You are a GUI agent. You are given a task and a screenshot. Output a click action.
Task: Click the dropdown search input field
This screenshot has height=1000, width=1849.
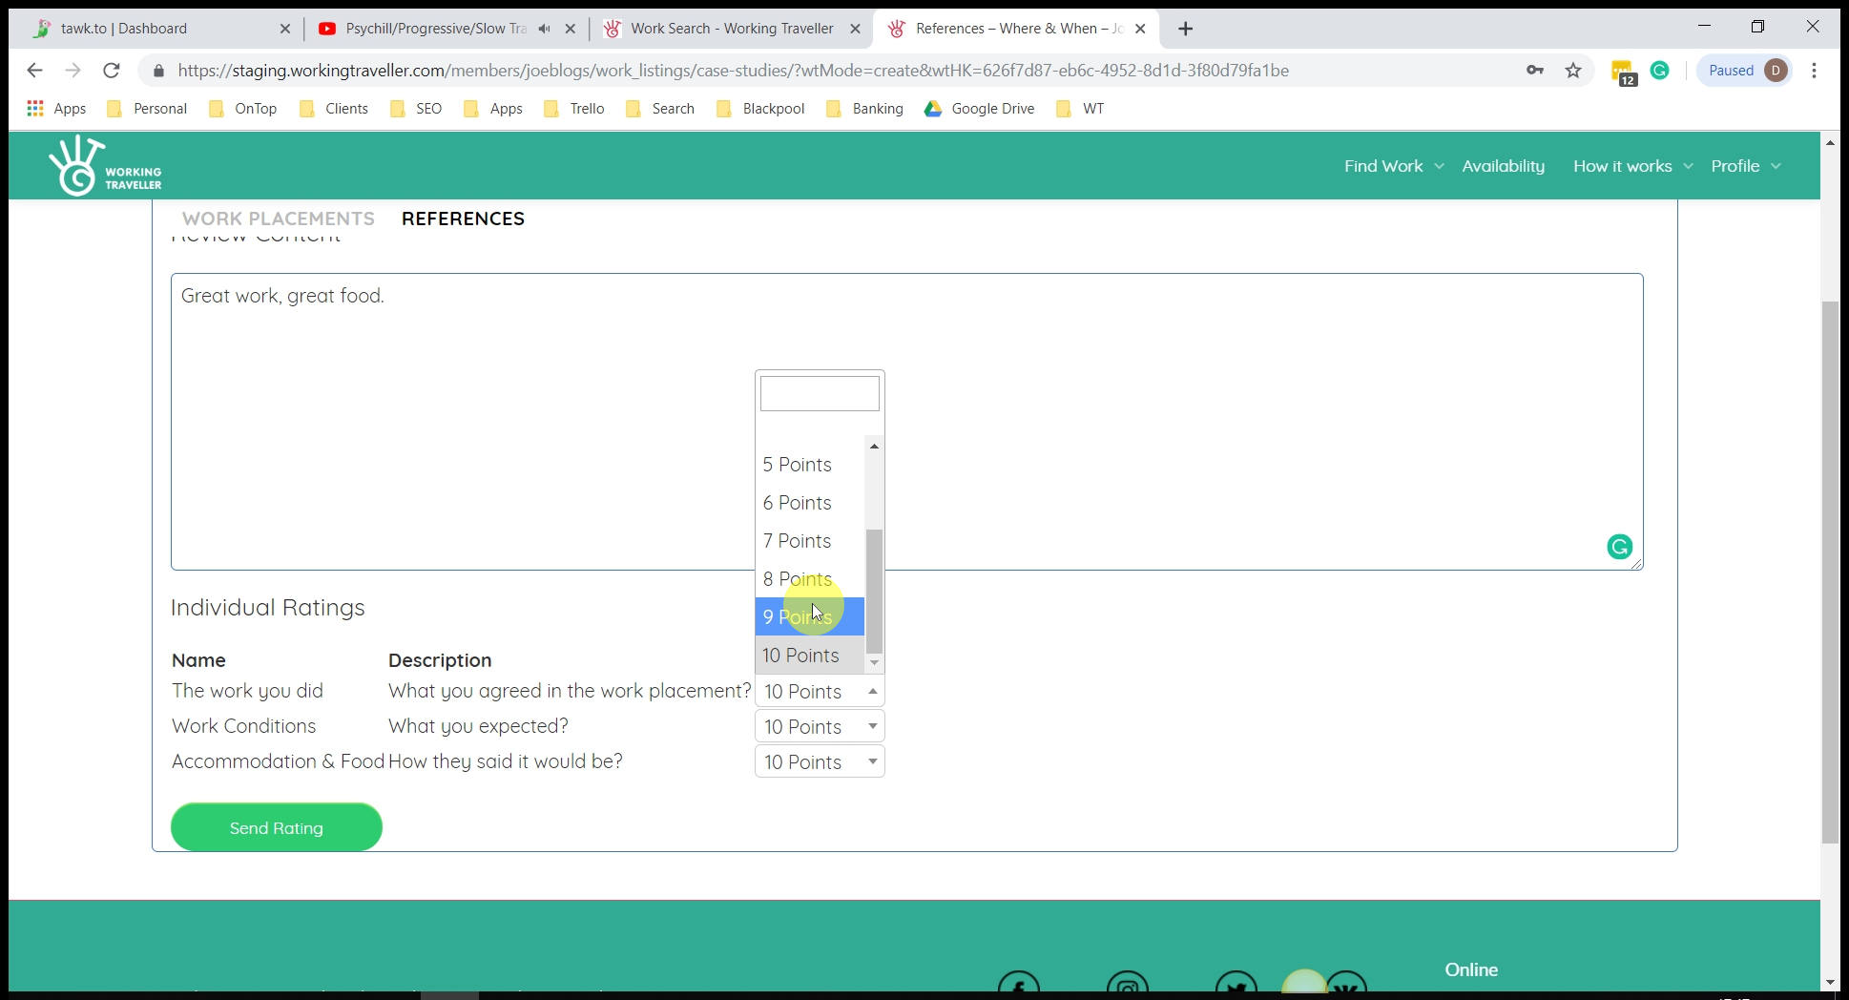tap(819, 393)
